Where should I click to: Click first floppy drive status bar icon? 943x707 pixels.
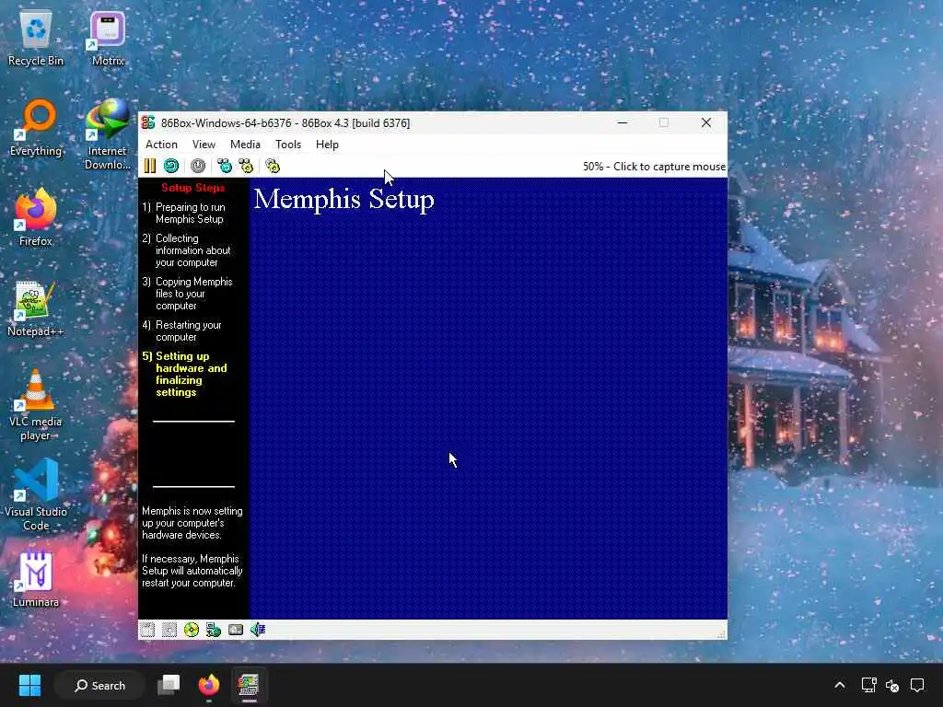click(147, 630)
